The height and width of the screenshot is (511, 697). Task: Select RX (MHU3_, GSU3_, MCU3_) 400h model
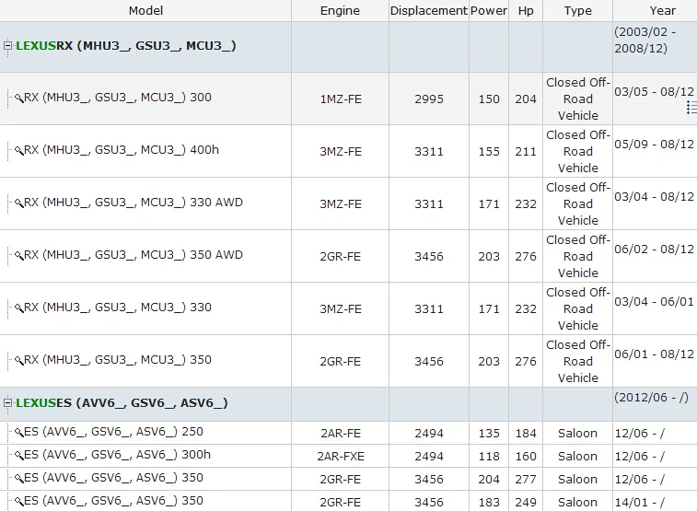click(x=122, y=150)
